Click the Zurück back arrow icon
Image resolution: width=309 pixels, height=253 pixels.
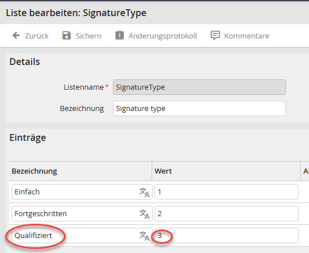(x=16, y=36)
